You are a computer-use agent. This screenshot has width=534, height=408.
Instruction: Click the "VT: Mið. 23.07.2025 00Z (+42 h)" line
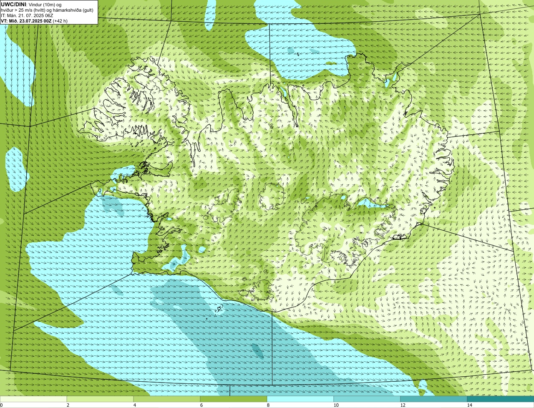point(34,21)
